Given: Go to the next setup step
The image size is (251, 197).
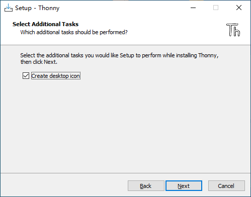Looking at the screenshot, I should [184, 186].
